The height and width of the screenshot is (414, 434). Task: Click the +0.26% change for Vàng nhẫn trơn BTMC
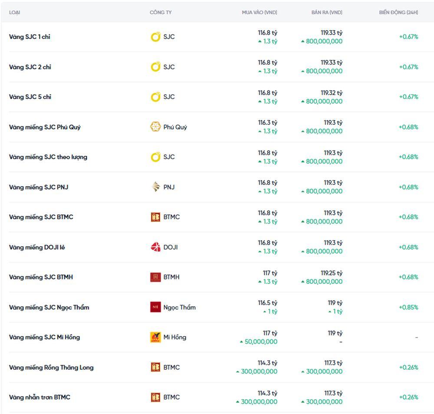coord(408,397)
